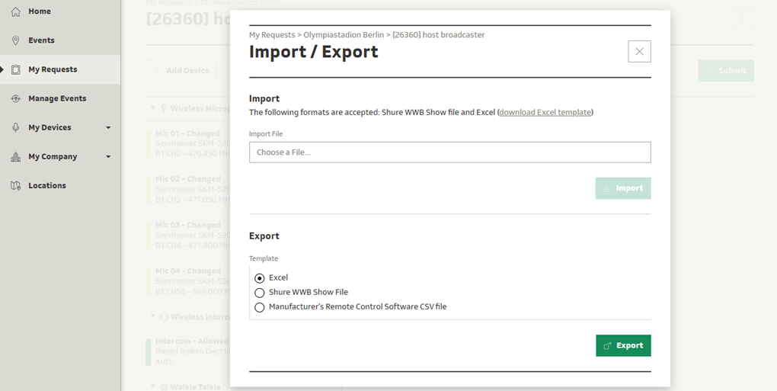Click the green Export button
This screenshot has height=391, width=777.
pyautogui.click(x=622, y=345)
